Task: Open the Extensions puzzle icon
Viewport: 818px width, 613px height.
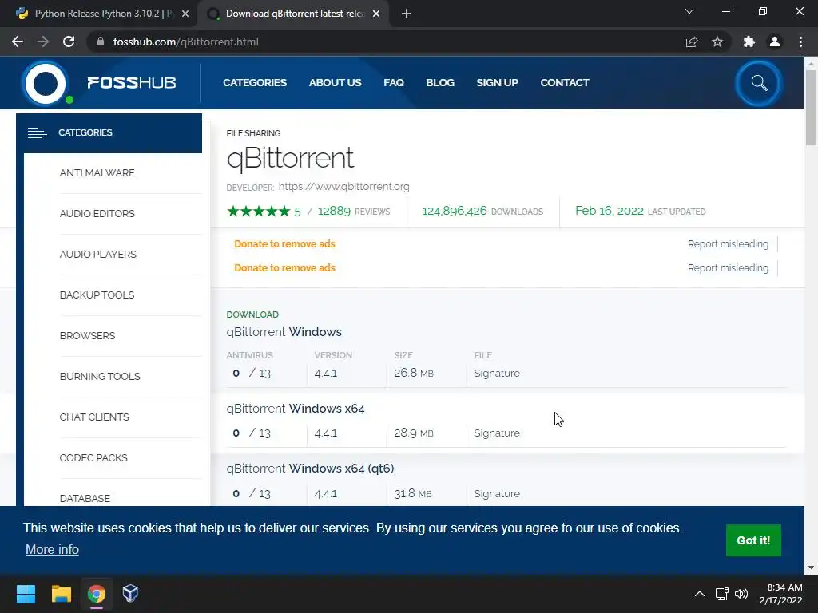Action: pyautogui.click(x=749, y=42)
